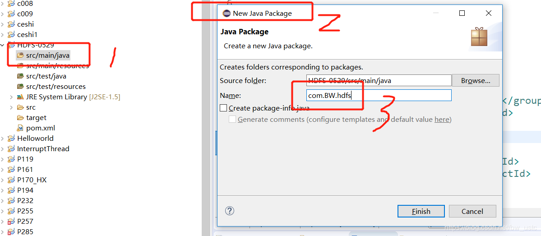Click the c009 project icon
Screen dimensions: 541x236
click(11, 14)
